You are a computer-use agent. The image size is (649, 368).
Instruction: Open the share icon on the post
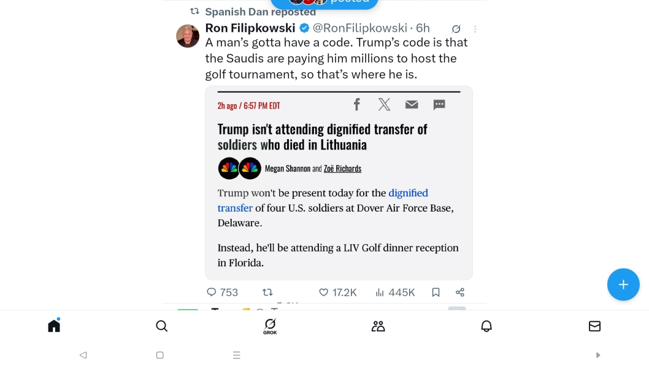tap(460, 293)
